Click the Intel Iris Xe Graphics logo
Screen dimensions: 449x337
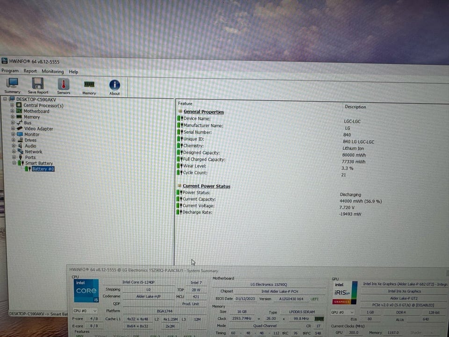tap(345, 293)
